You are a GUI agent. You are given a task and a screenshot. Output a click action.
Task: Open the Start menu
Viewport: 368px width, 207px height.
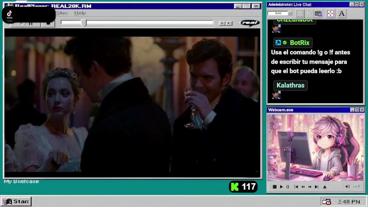[16, 202]
